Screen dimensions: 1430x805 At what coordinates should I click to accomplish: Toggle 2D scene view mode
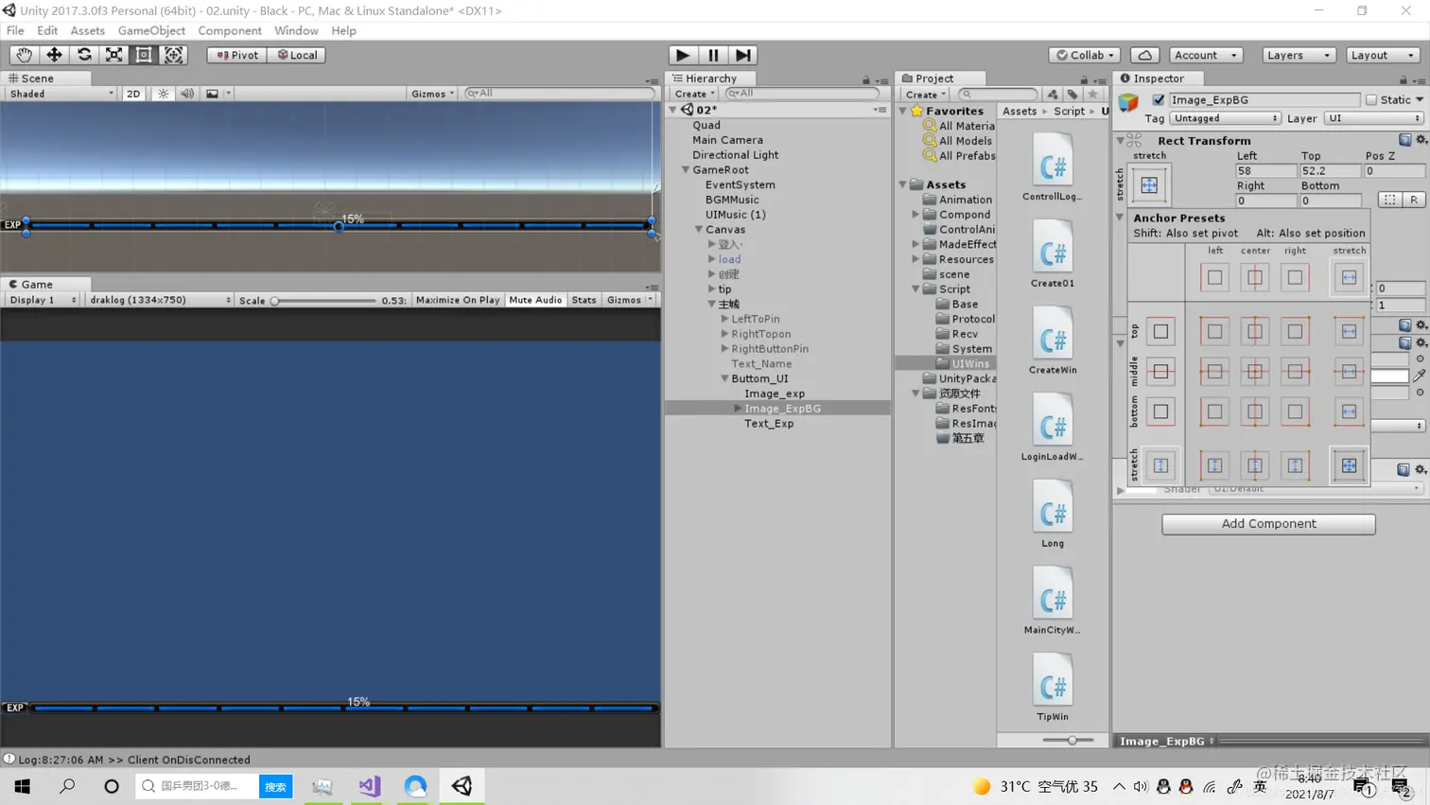pos(133,94)
